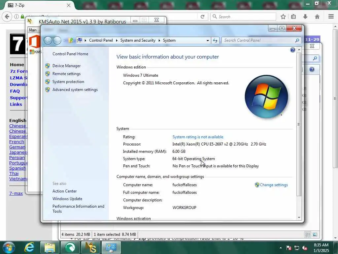Image resolution: width=338 pixels, height=254 pixels.
Task: Click Links on the 7-Zip page
Action: (x=16, y=104)
